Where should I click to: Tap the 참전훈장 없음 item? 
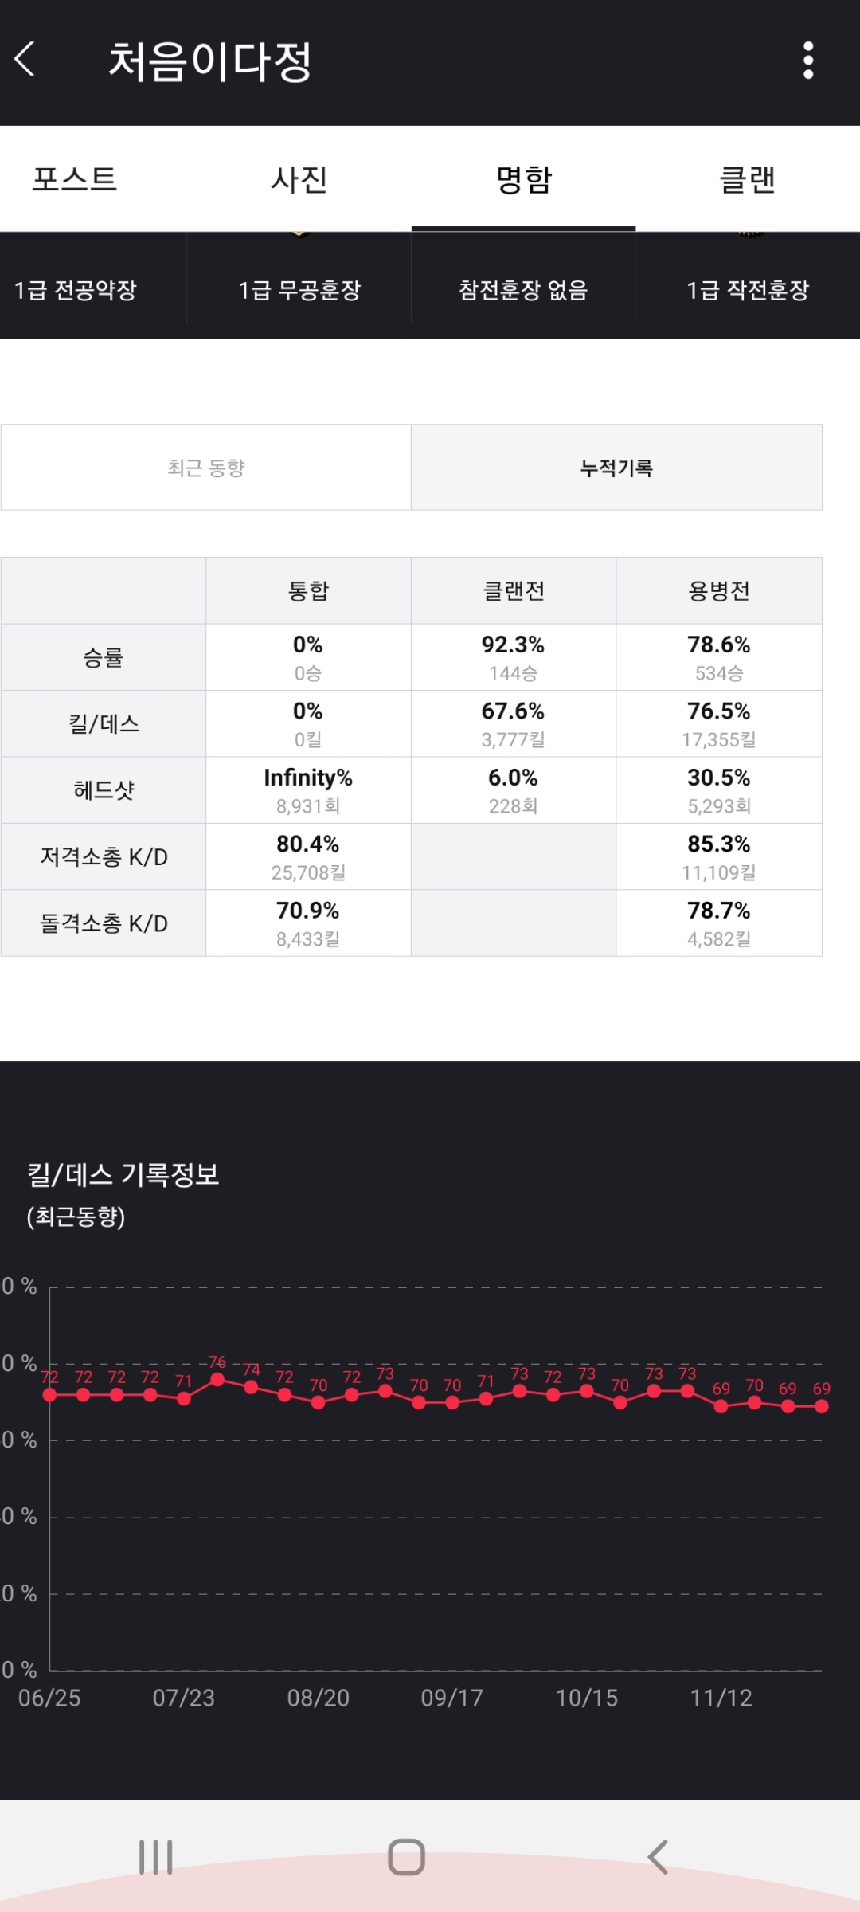click(523, 290)
